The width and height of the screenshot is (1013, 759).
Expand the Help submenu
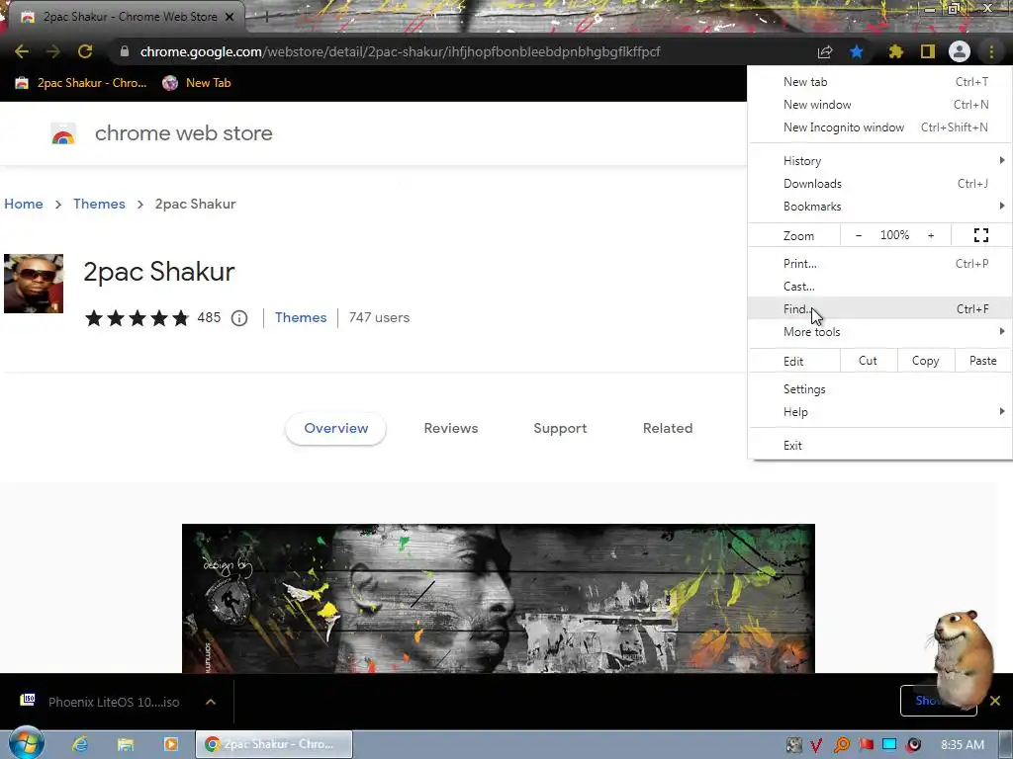pyautogui.click(x=879, y=412)
